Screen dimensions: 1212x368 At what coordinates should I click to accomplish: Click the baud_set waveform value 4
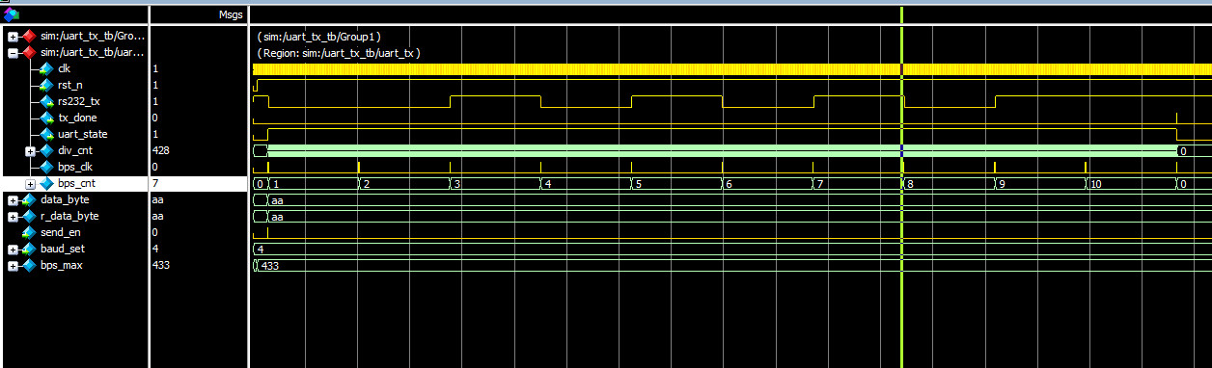(x=261, y=249)
